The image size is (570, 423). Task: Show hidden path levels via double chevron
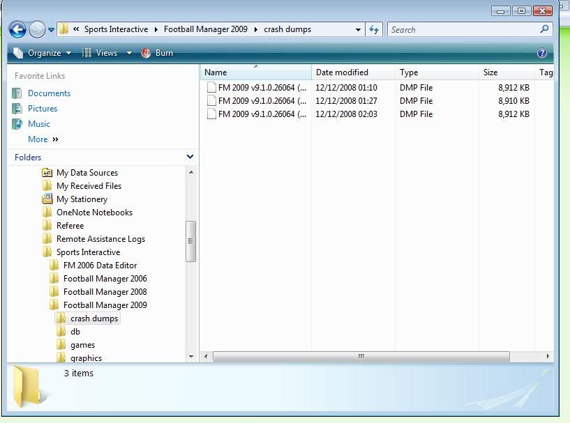(x=76, y=29)
